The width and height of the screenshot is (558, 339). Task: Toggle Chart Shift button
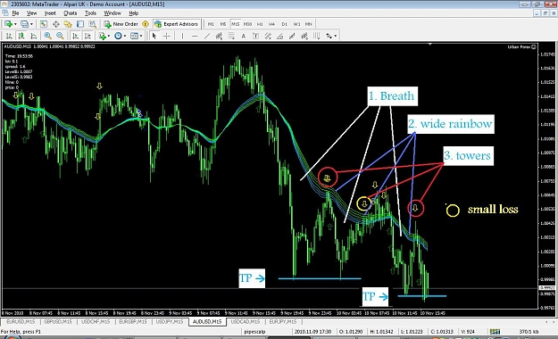[87, 36]
